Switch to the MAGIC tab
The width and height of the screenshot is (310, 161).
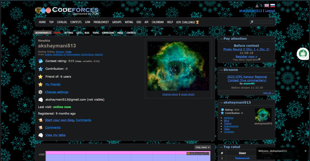[120, 33]
